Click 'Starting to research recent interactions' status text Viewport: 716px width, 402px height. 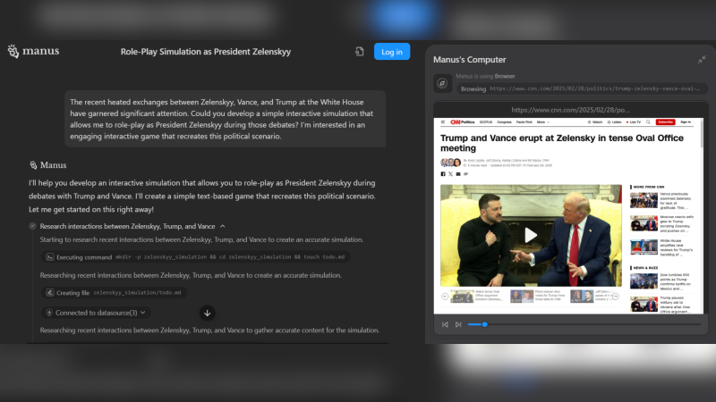201,239
